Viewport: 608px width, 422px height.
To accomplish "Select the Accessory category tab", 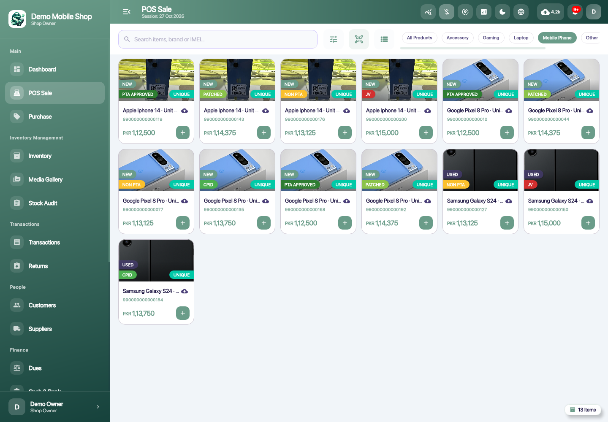I will pos(458,38).
